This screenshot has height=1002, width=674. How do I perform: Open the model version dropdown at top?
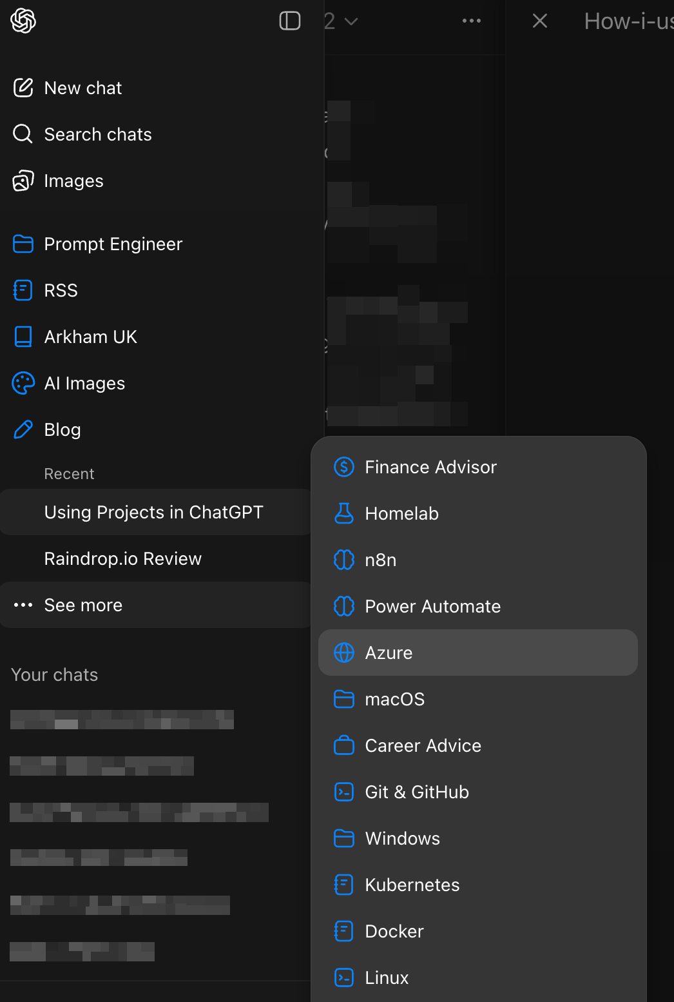[342, 21]
